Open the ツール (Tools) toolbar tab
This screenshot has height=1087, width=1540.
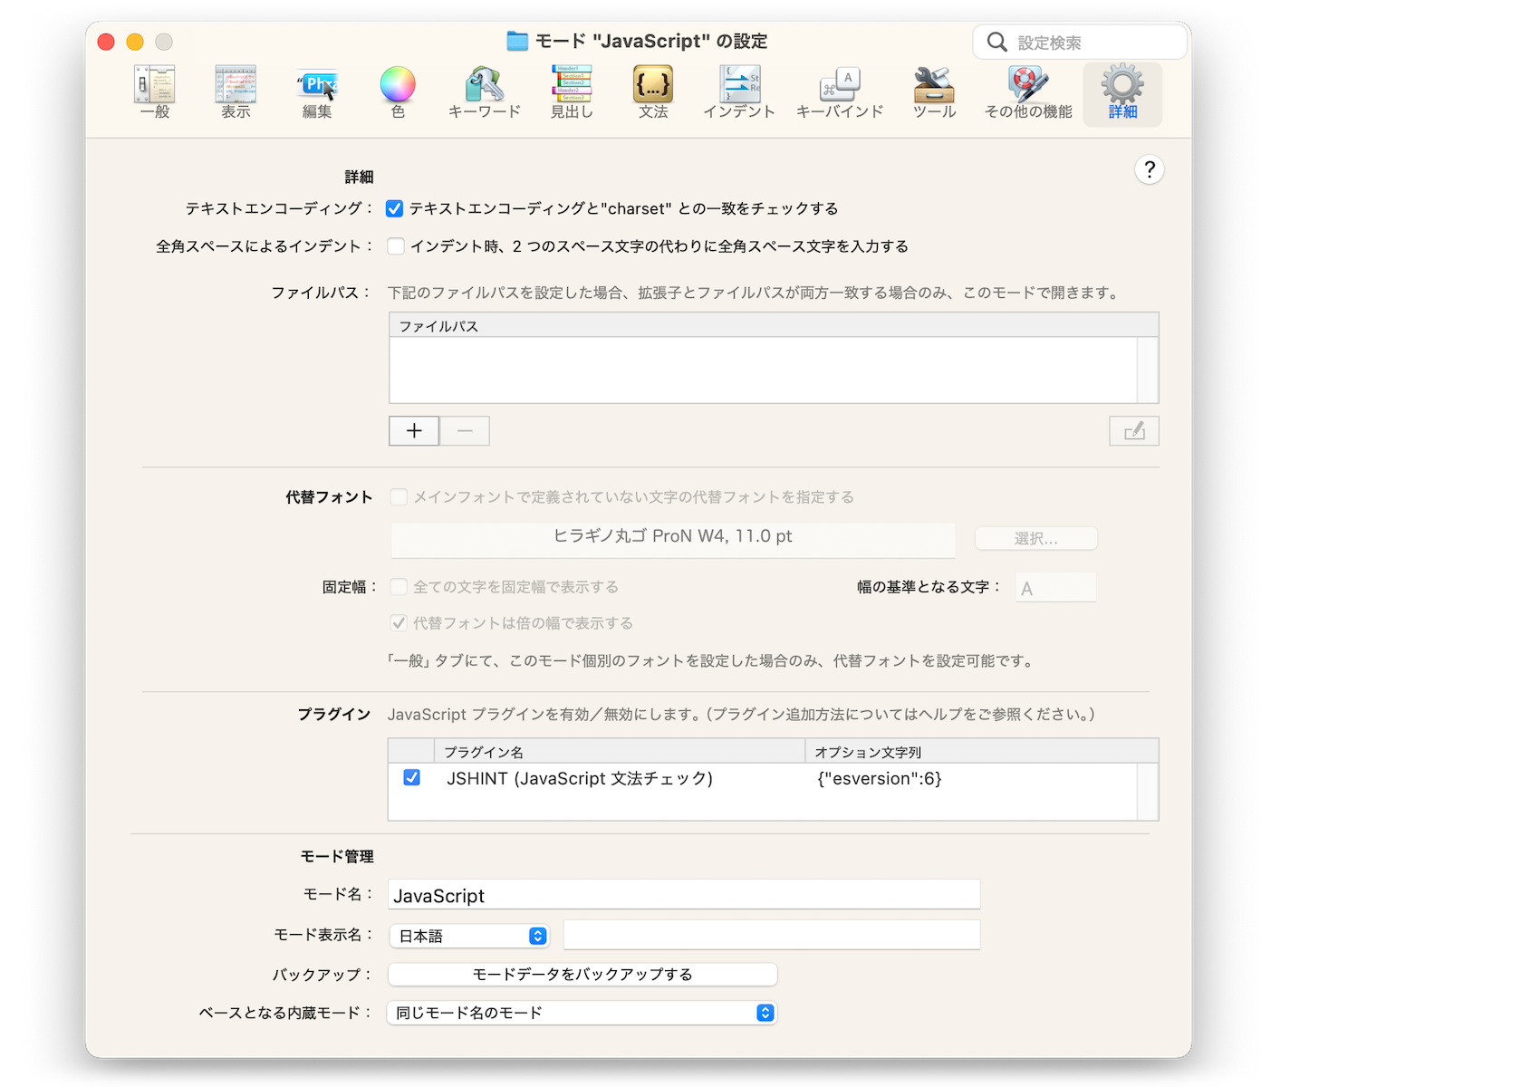tap(934, 92)
